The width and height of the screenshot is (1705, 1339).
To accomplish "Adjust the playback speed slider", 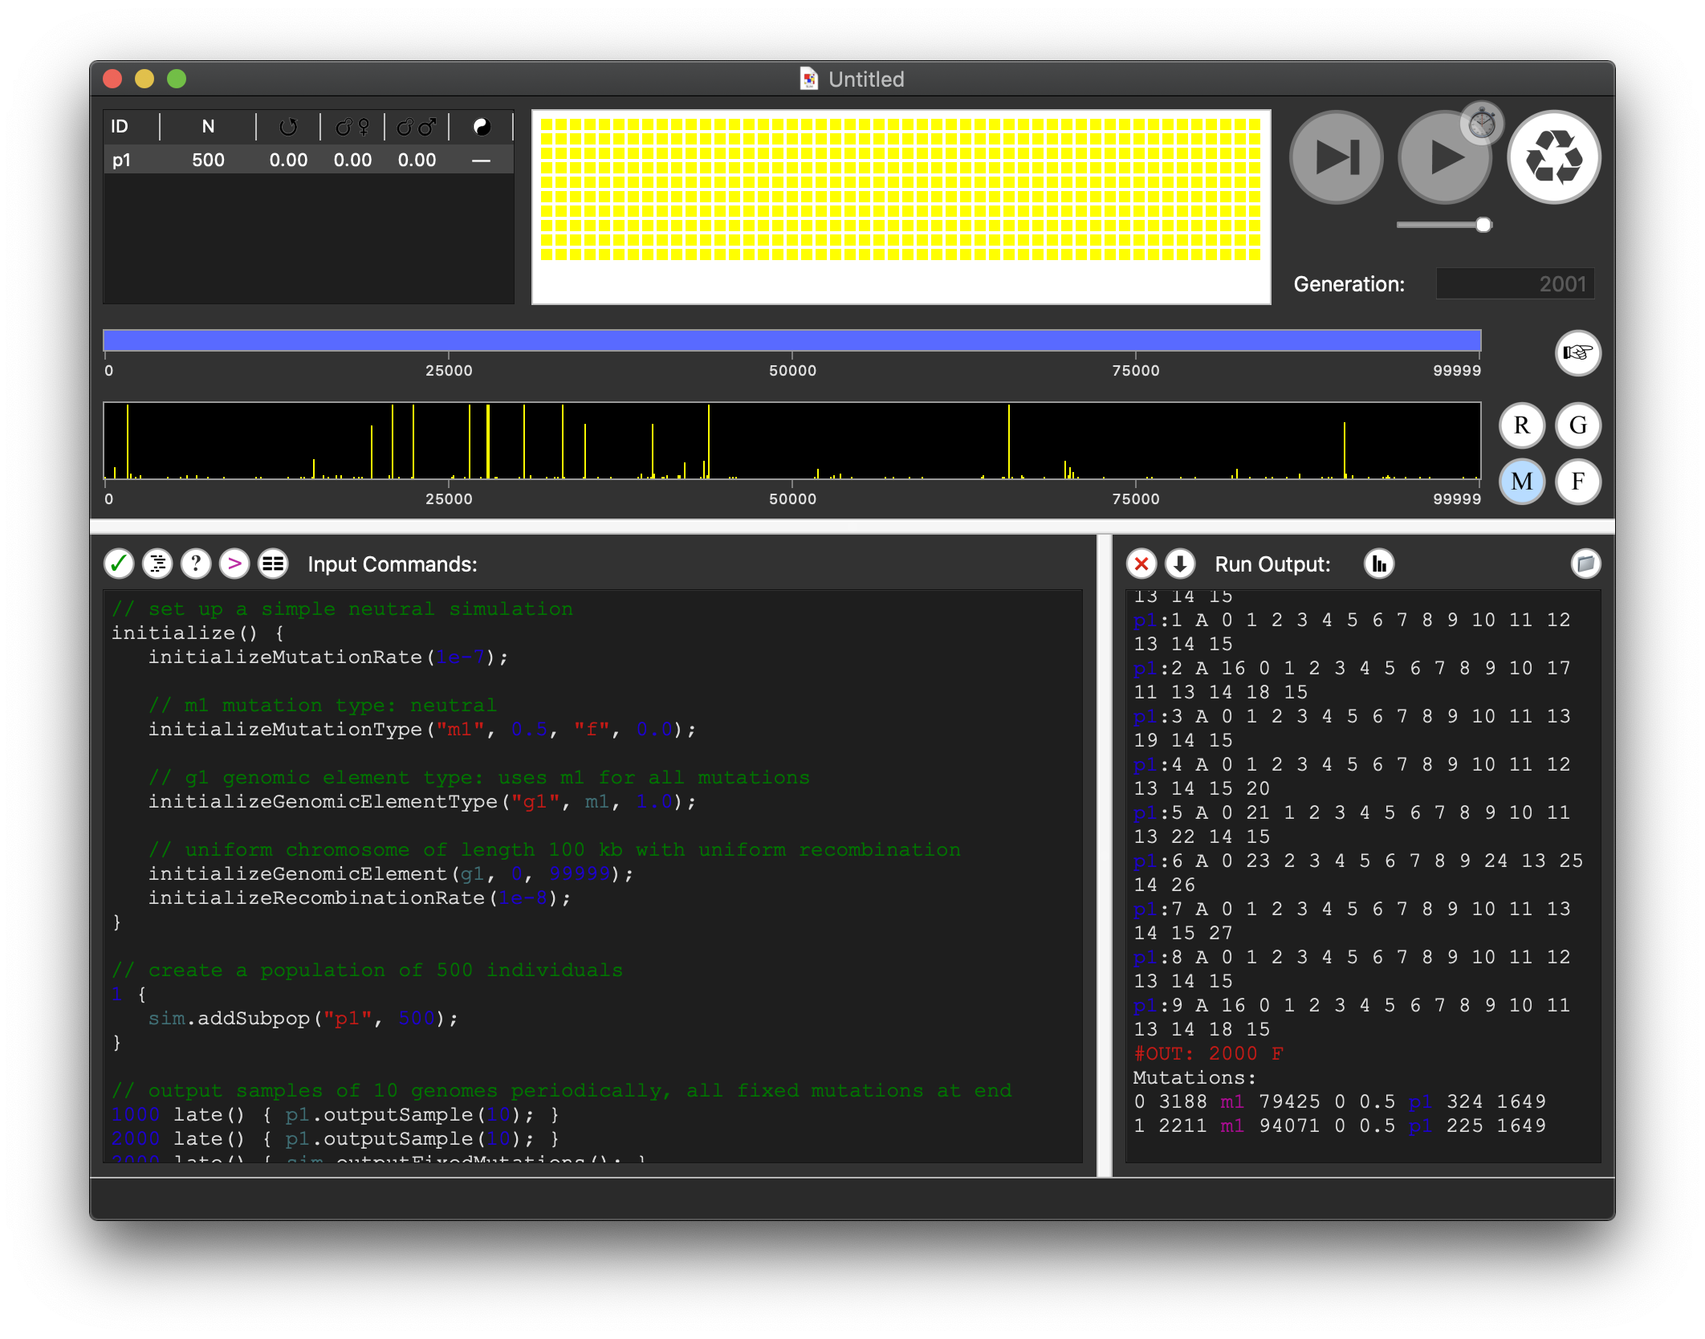I will tap(1482, 225).
